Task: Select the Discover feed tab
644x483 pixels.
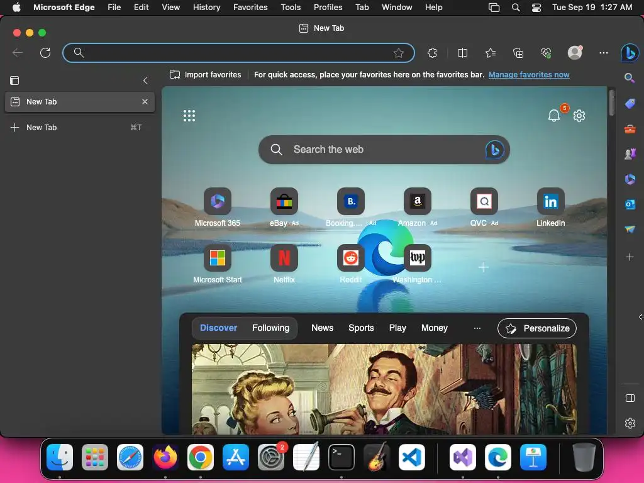Action: tap(218, 328)
